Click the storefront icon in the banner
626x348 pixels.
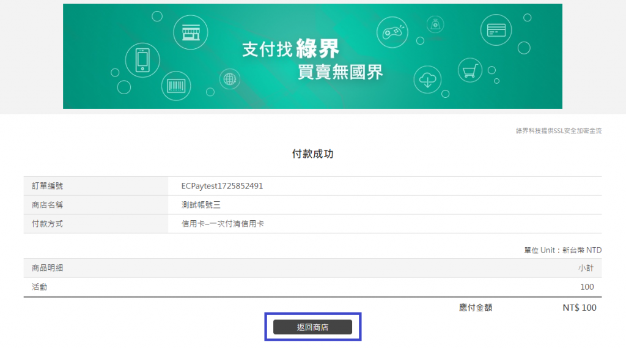pyautogui.click(x=191, y=32)
